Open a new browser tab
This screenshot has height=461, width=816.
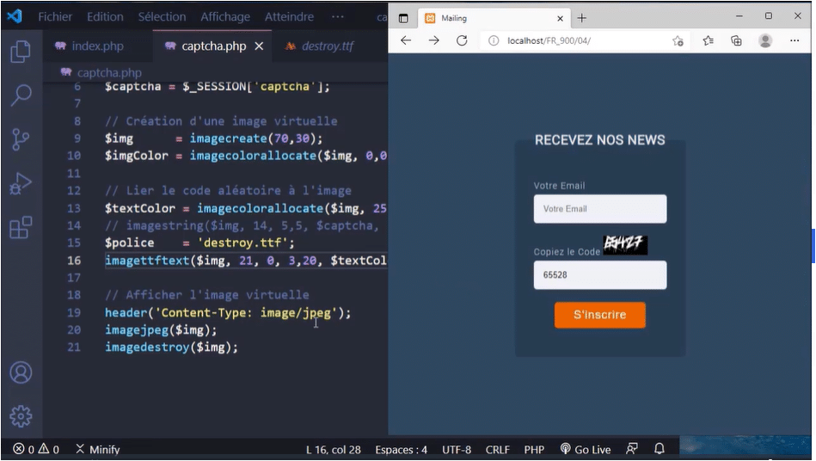[x=582, y=18]
